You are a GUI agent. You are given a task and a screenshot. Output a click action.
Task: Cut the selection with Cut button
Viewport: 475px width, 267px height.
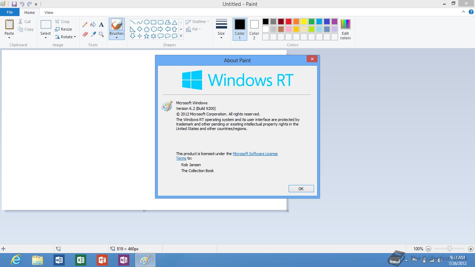coord(25,22)
